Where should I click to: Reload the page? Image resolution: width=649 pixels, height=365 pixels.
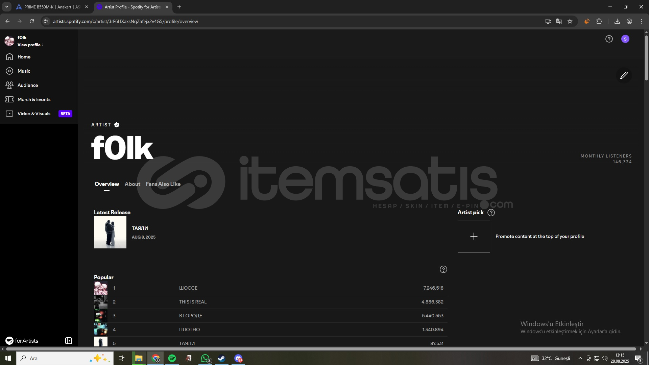click(32, 21)
